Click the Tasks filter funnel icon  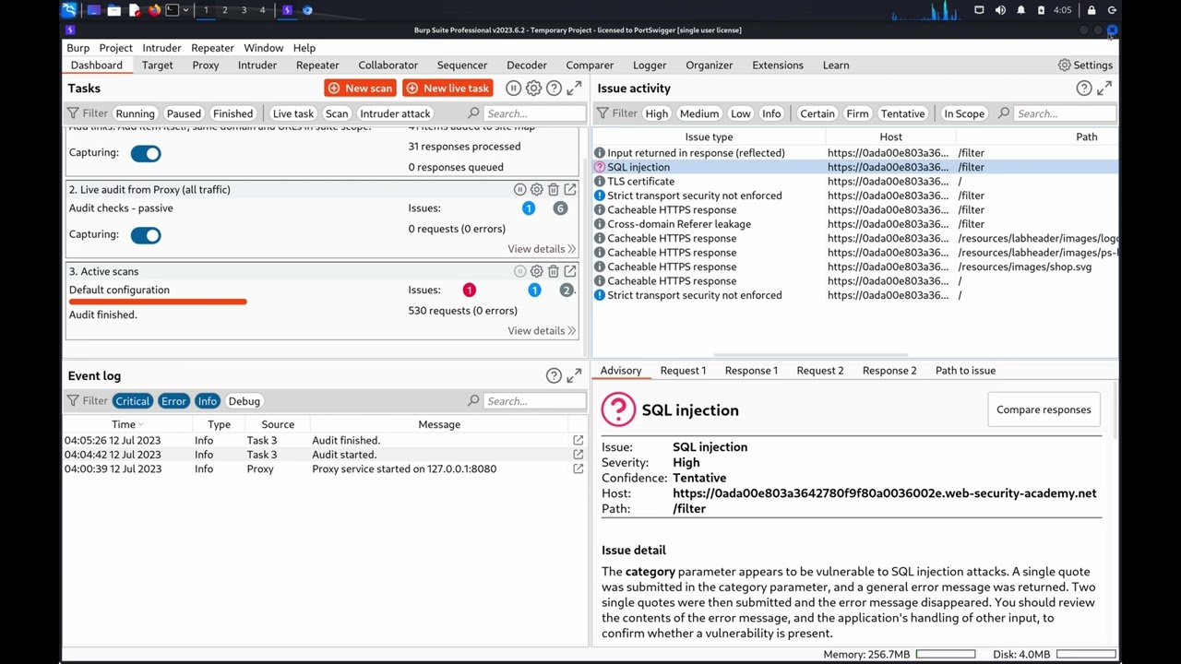[73, 113]
